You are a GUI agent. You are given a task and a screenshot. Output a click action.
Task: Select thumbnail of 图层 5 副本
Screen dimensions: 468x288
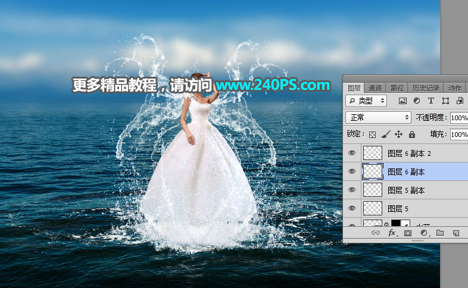coord(373,190)
